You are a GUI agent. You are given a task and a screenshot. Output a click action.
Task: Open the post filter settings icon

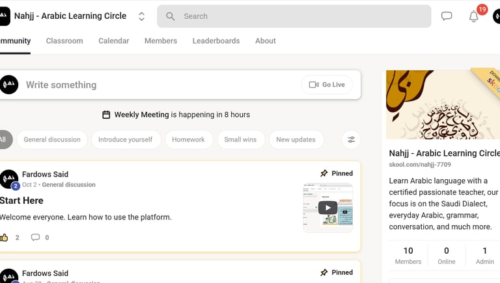(351, 140)
